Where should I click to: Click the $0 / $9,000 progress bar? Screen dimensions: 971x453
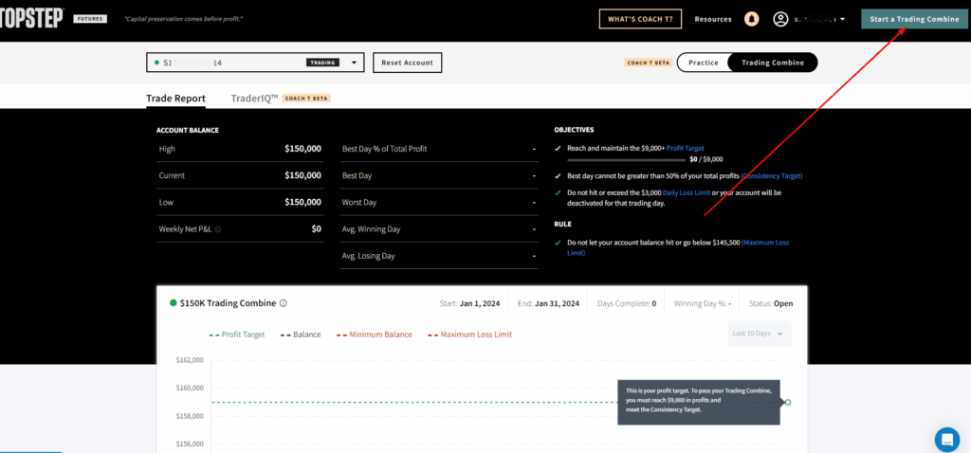pyautogui.click(x=625, y=159)
